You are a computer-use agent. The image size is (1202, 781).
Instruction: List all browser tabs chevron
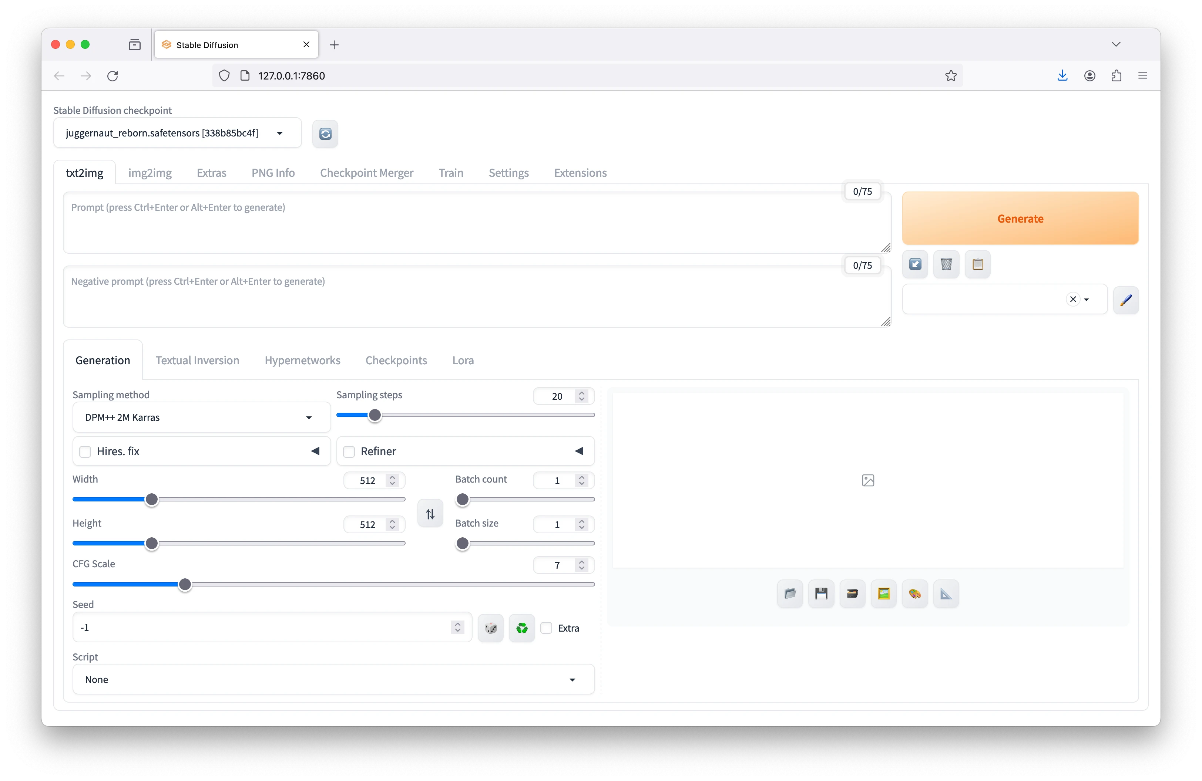(1116, 44)
